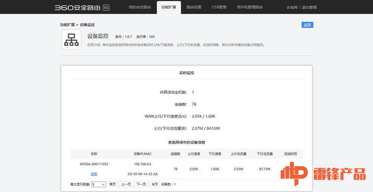373x192 pixels.
Task: Click the device monitor network icon
Action: pyautogui.click(x=71, y=39)
